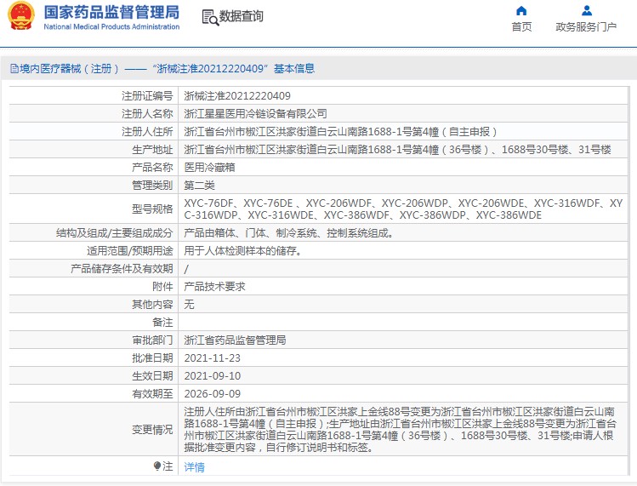The image size is (637, 486).
Task: Click the 首页 home icon
Action: pos(521,10)
